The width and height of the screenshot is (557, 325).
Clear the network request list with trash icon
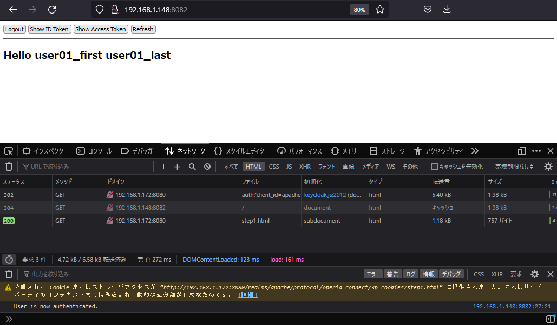(x=9, y=167)
